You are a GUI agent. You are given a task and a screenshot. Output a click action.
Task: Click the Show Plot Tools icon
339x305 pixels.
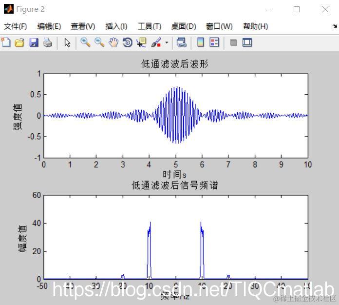point(247,42)
